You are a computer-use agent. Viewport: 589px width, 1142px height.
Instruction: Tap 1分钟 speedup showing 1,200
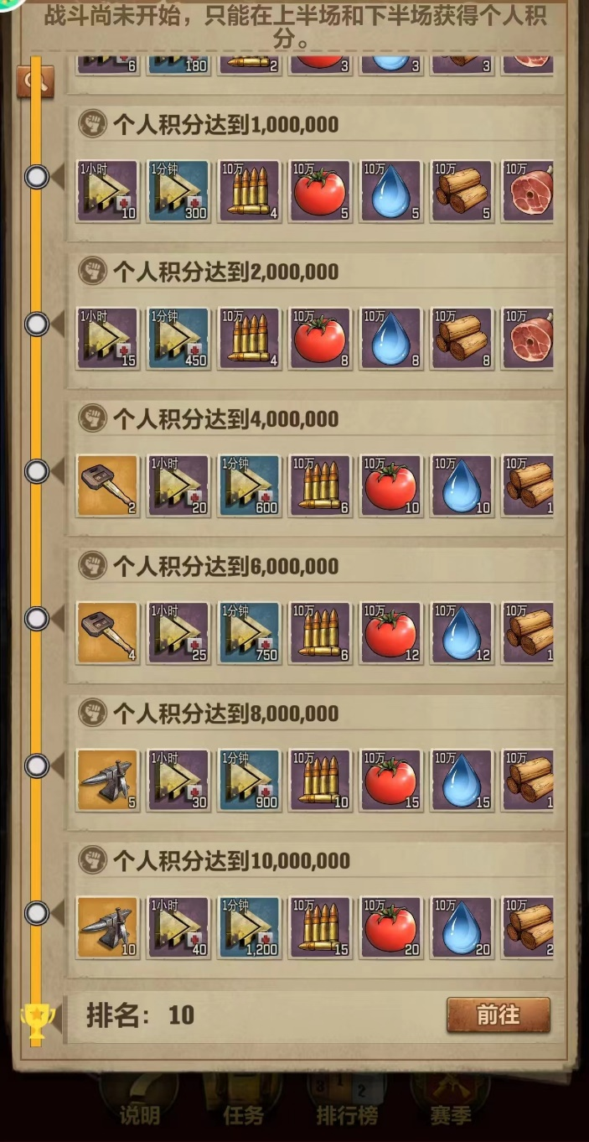point(249,927)
